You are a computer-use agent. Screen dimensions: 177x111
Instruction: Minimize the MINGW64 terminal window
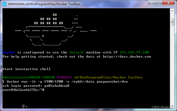click(151, 3)
